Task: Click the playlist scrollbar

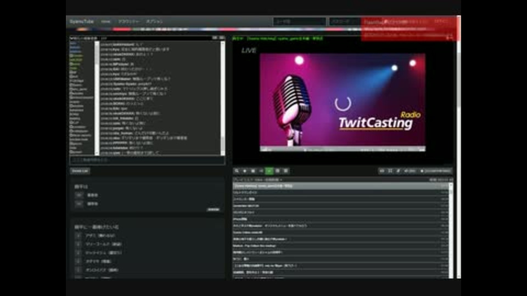Action: [x=451, y=231]
